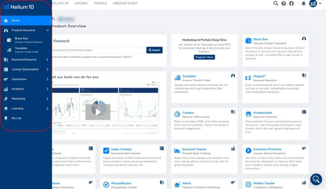Viewport: 326px width, 189px height.
Task: Expand Analytics sidebar chevron
Action: point(47,89)
